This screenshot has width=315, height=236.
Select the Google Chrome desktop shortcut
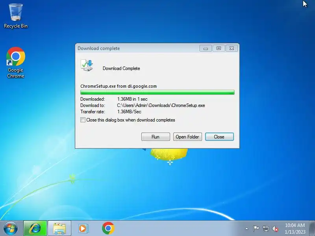coord(16,63)
